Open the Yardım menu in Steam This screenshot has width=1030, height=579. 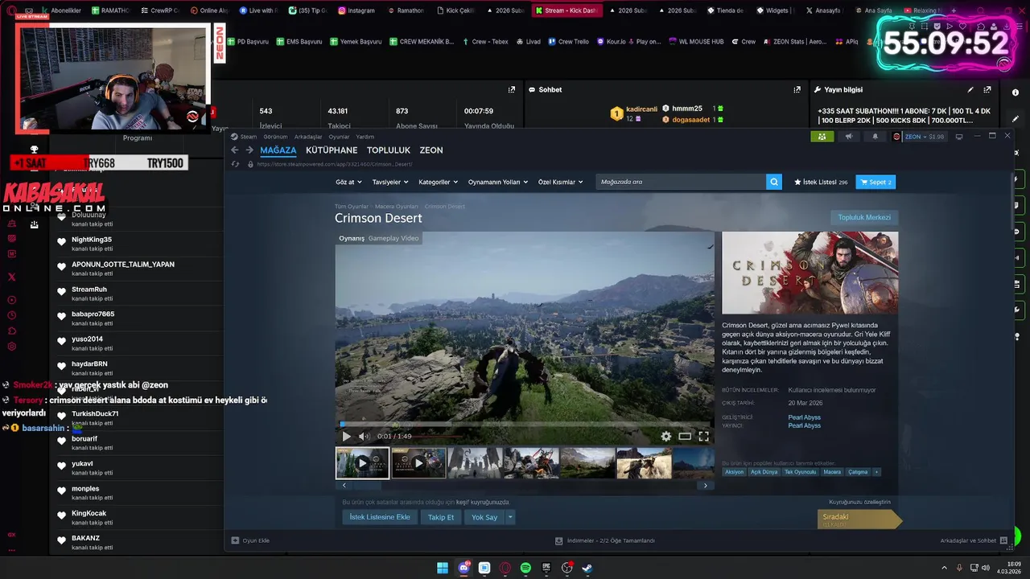click(365, 137)
